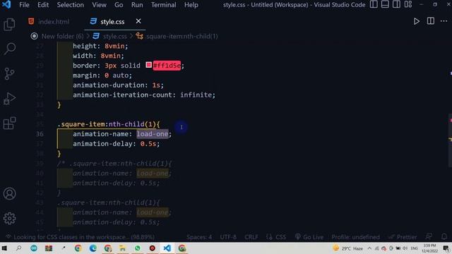
Task: Open WhatsApp from the taskbar
Action: [x=138, y=248]
